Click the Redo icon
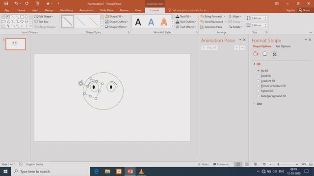 click(26, 3)
